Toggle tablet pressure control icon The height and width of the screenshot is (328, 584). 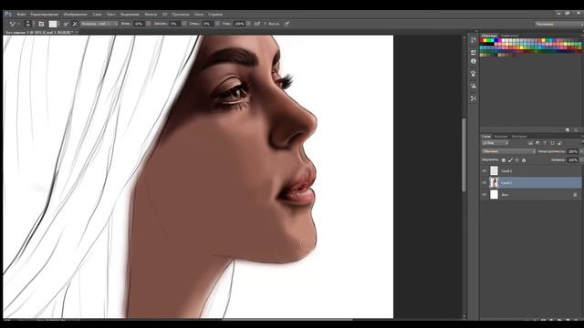[x=287, y=24]
